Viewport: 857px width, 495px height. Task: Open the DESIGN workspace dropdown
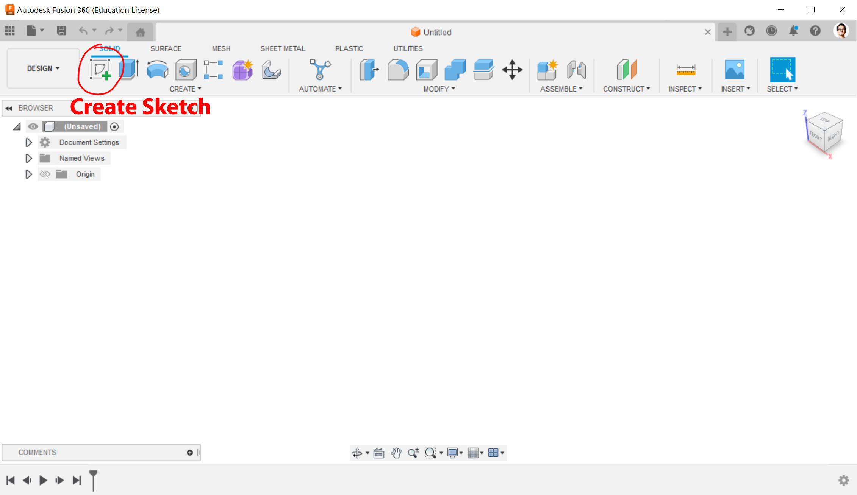(x=43, y=68)
